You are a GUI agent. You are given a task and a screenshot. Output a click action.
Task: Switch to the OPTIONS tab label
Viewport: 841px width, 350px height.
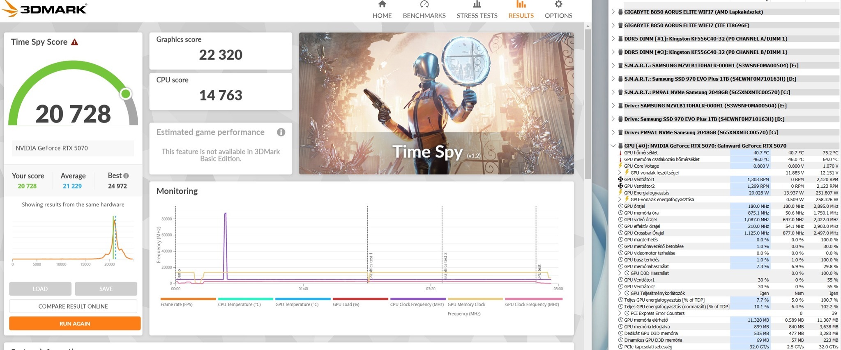pos(558,16)
